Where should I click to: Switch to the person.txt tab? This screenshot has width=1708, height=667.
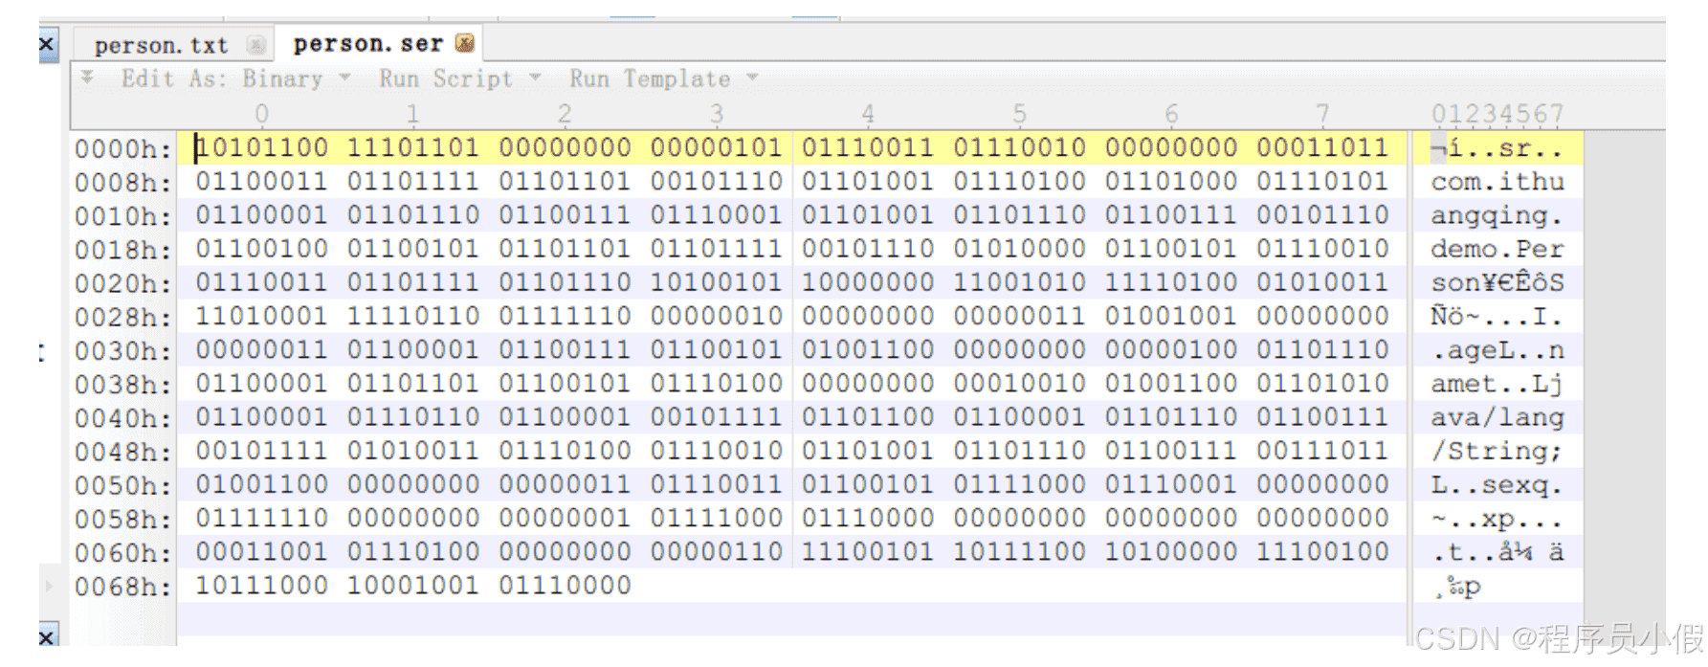point(161,45)
